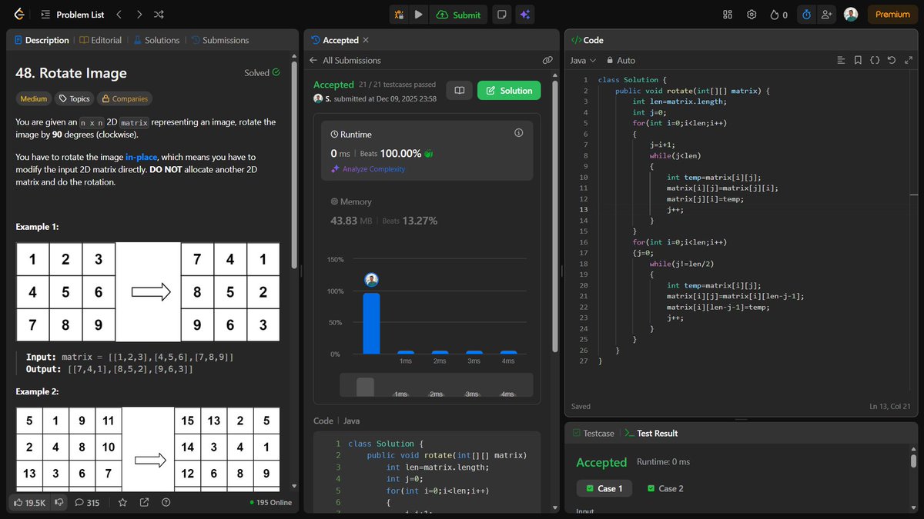Click the timer stopwatch icon
This screenshot has height=519, width=924.
click(805, 14)
